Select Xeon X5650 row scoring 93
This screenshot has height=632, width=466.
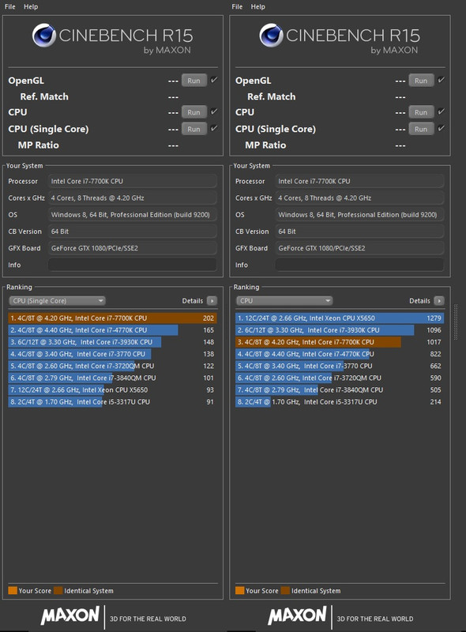(112, 389)
